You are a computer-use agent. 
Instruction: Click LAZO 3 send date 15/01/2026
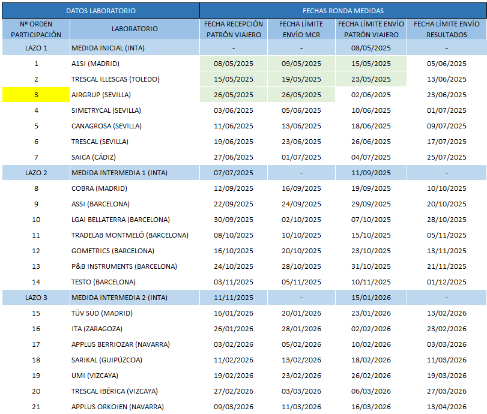pos(371,298)
